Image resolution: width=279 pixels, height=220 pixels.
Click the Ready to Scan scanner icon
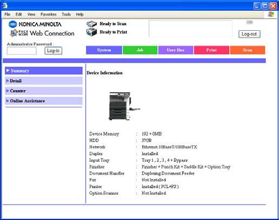(91, 24)
